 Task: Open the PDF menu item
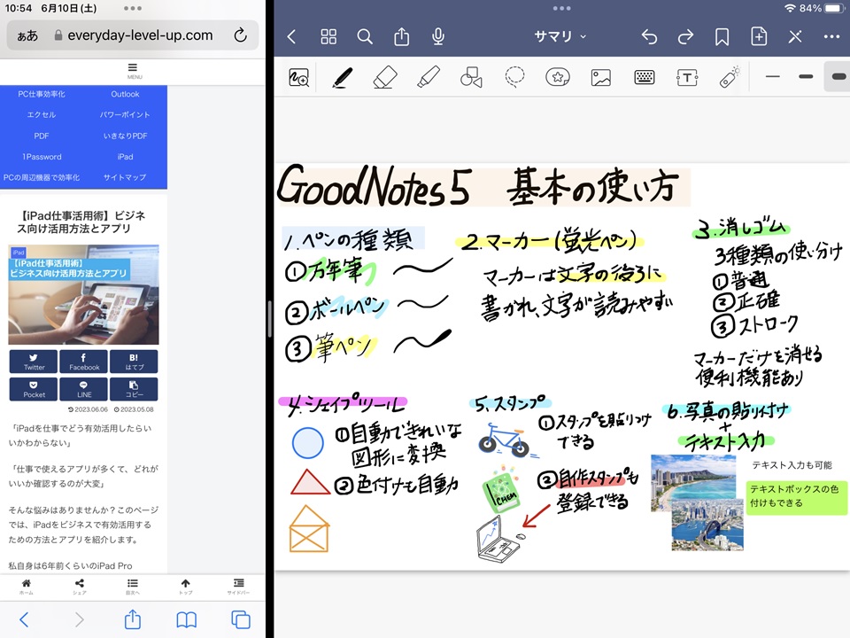coord(42,136)
